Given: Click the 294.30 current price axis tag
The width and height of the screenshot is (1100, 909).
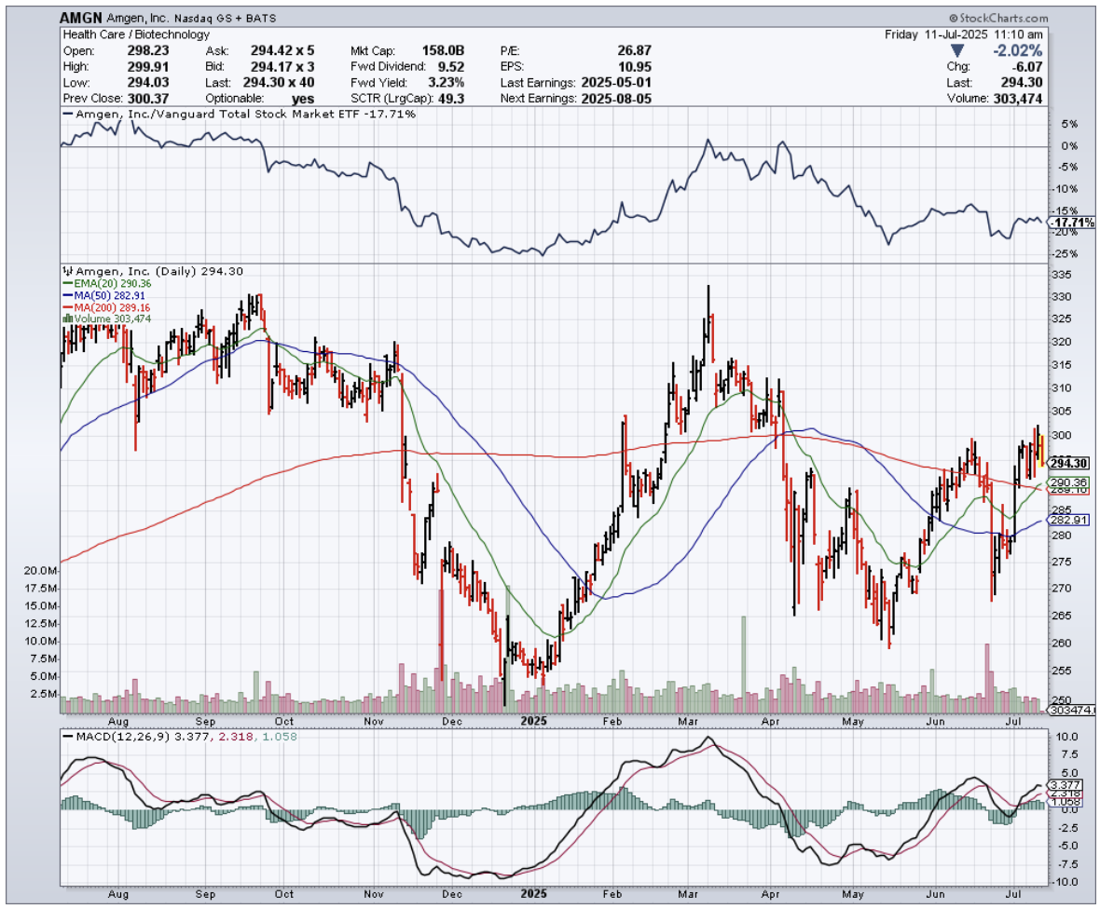Looking at the screenshot, I should click(1070, 463).
